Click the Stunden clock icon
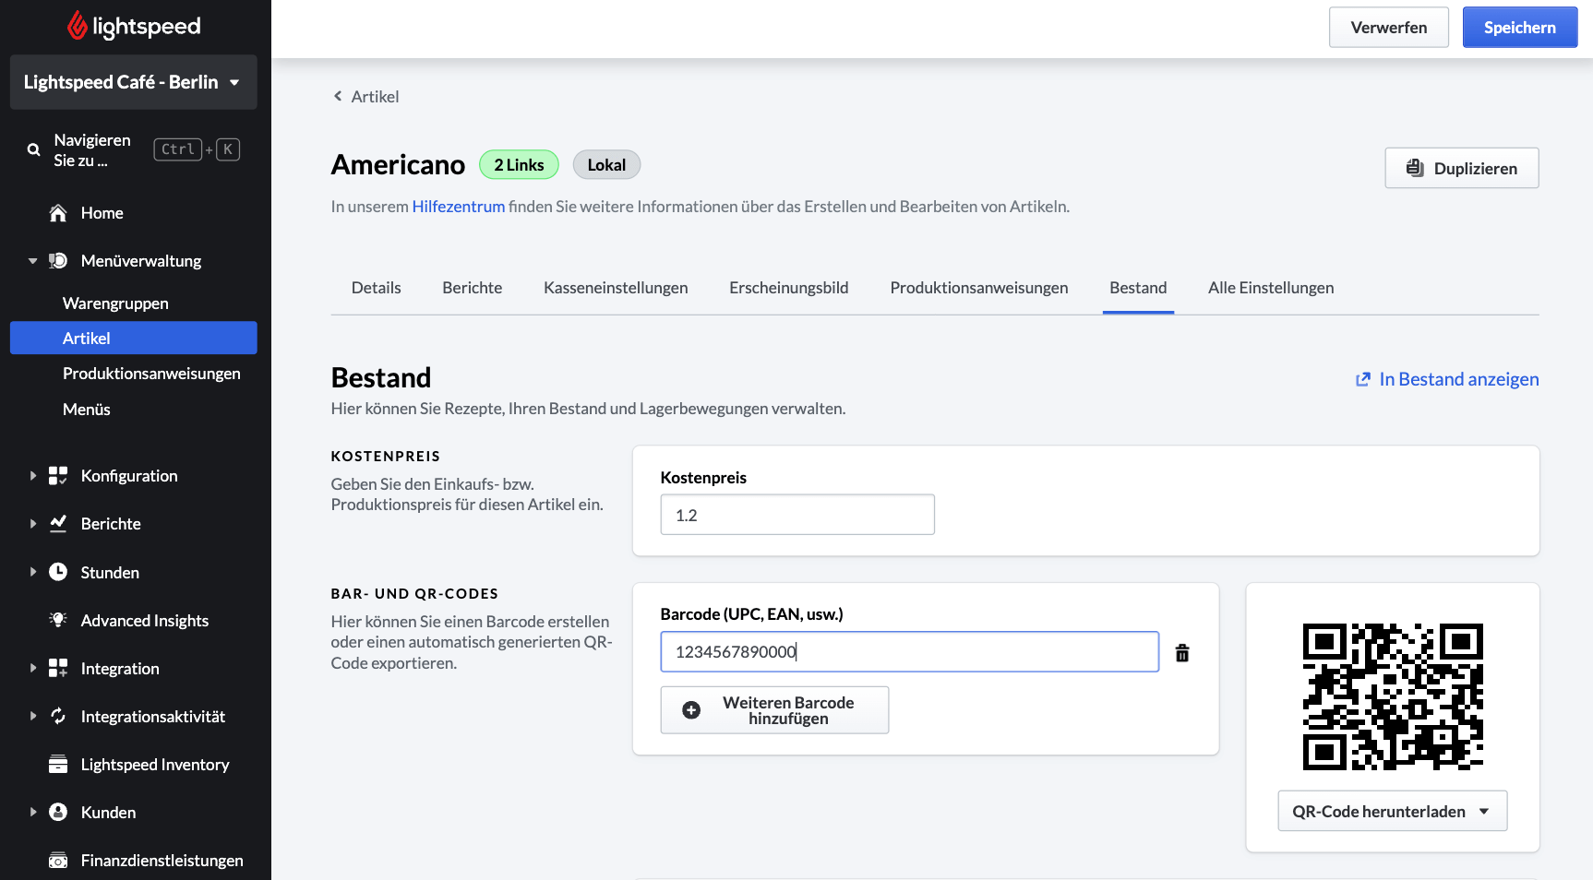Screen dimensions: 1593x880 coord(58,572)
